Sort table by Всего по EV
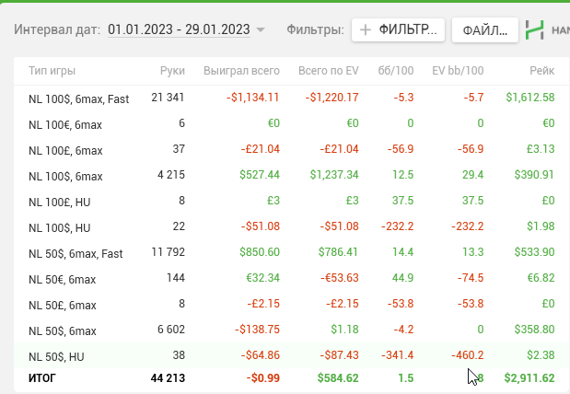This screenshot has height=394, width=570. (328, 71)
